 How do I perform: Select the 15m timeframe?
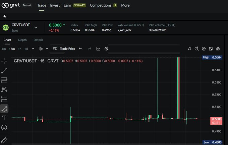[12, 49]
